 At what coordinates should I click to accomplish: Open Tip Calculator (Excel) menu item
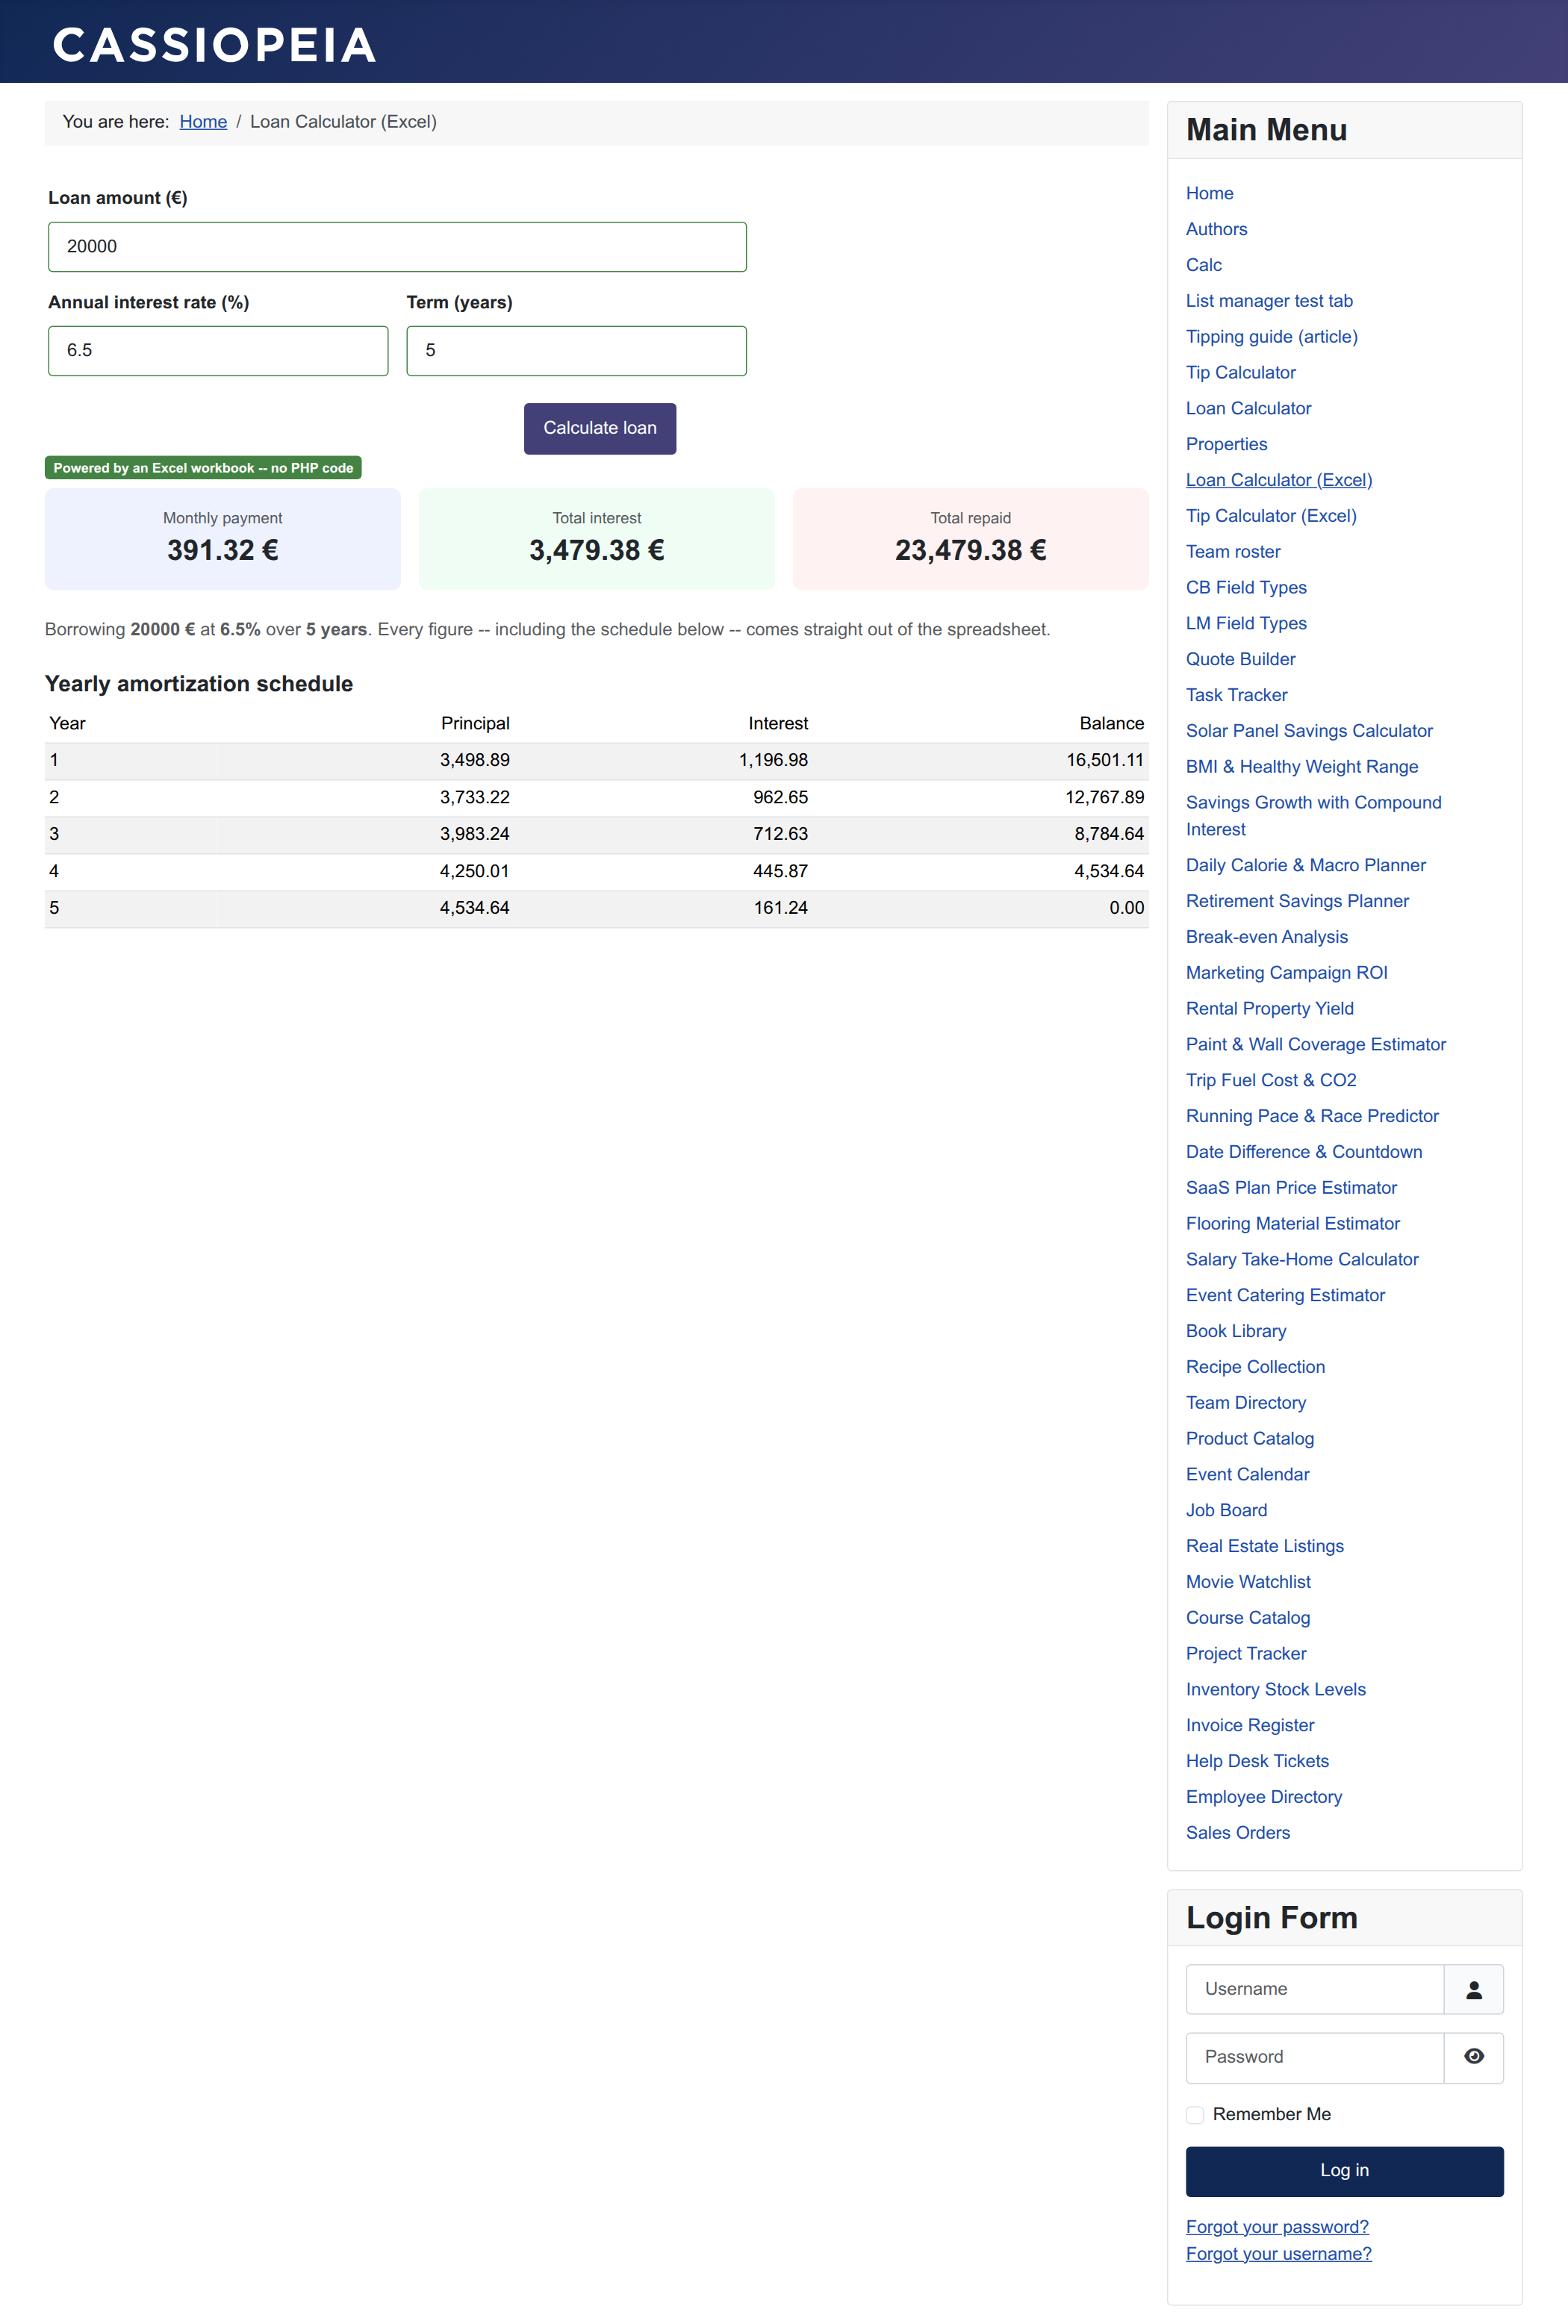point(1271,516)
